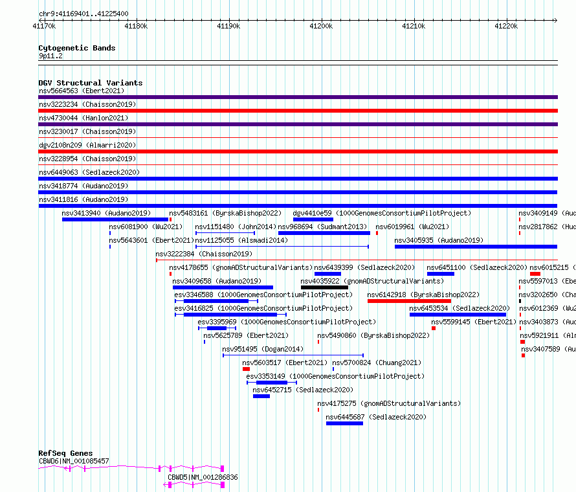
Task: Click the red marker under nsv3407589
Action: tap(523, 355)
